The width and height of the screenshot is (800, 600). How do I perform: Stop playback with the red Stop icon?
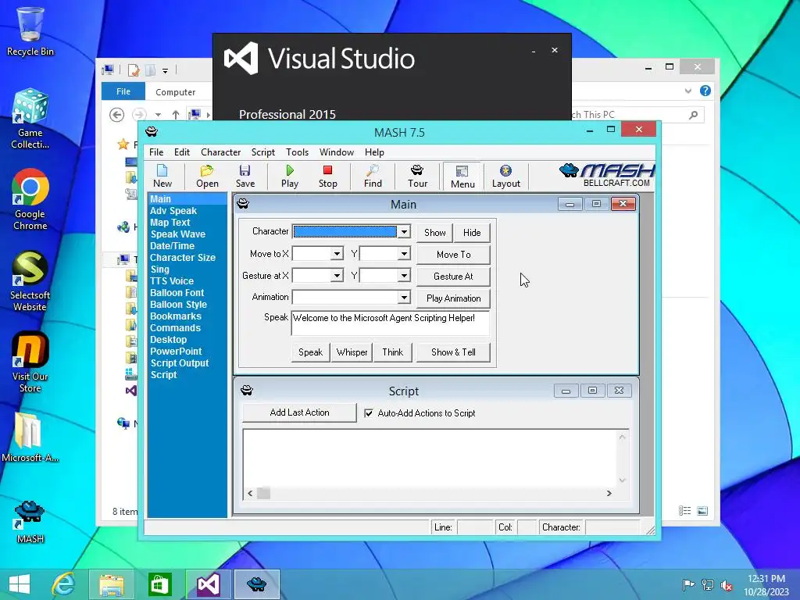(x=327, y=176)
